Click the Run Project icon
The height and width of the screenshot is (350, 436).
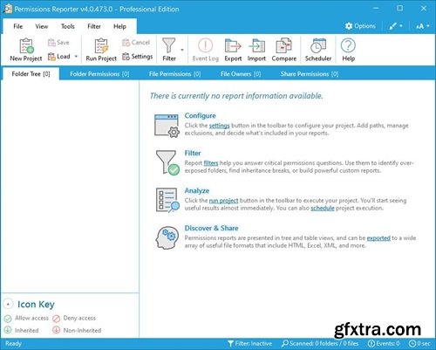pyautogui.click(x=101, y=50)
